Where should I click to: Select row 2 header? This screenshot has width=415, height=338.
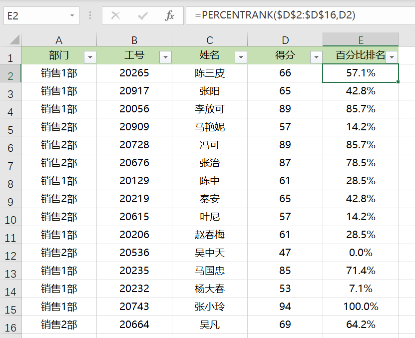[x=10, y=73]
